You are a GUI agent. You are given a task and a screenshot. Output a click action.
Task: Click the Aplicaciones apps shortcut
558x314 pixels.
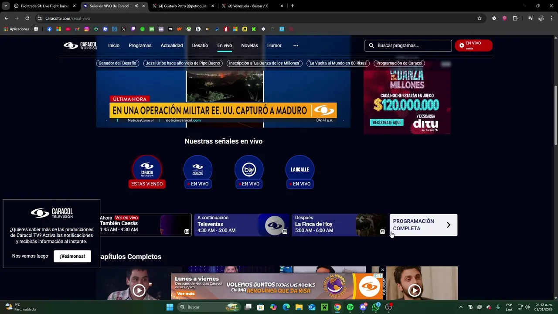pyautogui.click(x=17, y=29)
